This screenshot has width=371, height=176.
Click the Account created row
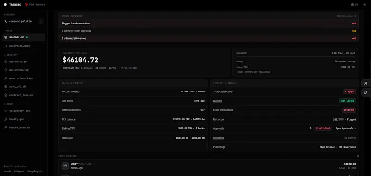click(133, 91)
